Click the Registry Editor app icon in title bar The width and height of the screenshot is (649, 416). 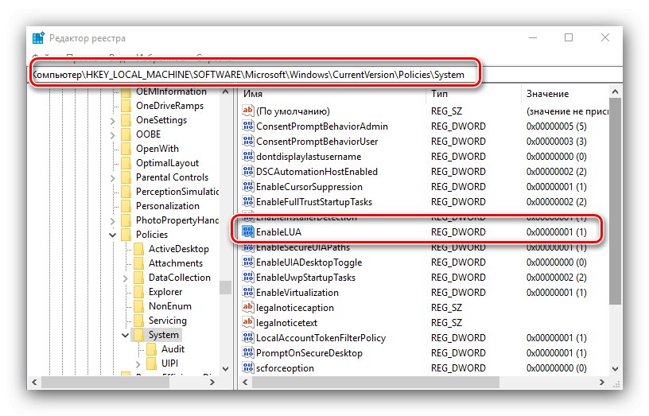(x=38, y=38)
